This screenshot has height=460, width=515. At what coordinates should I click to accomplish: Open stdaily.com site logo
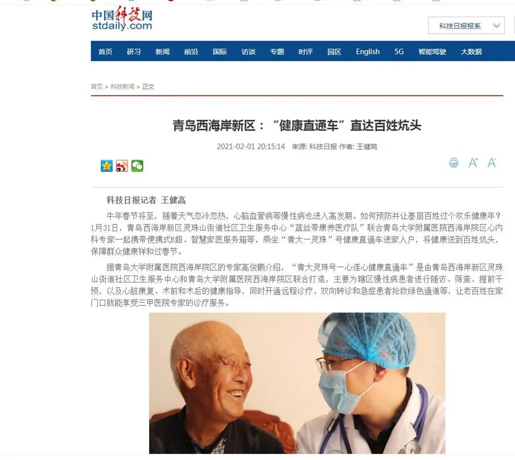click(122, 20)
